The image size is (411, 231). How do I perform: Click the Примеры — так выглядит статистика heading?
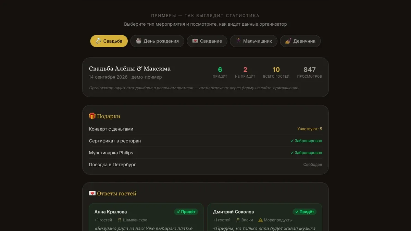tap(206, 16)
